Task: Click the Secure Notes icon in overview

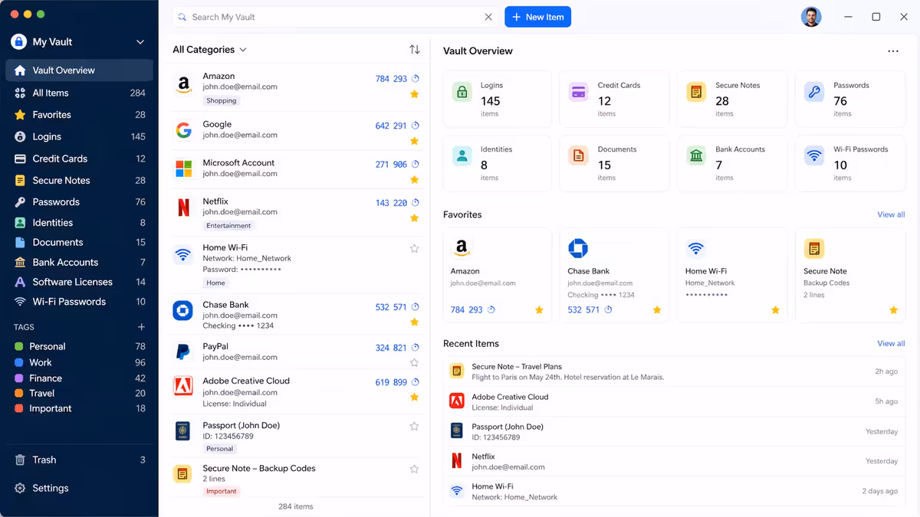Action: coord(696,93)
